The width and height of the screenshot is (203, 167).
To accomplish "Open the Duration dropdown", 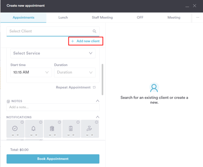I will 75,72.
